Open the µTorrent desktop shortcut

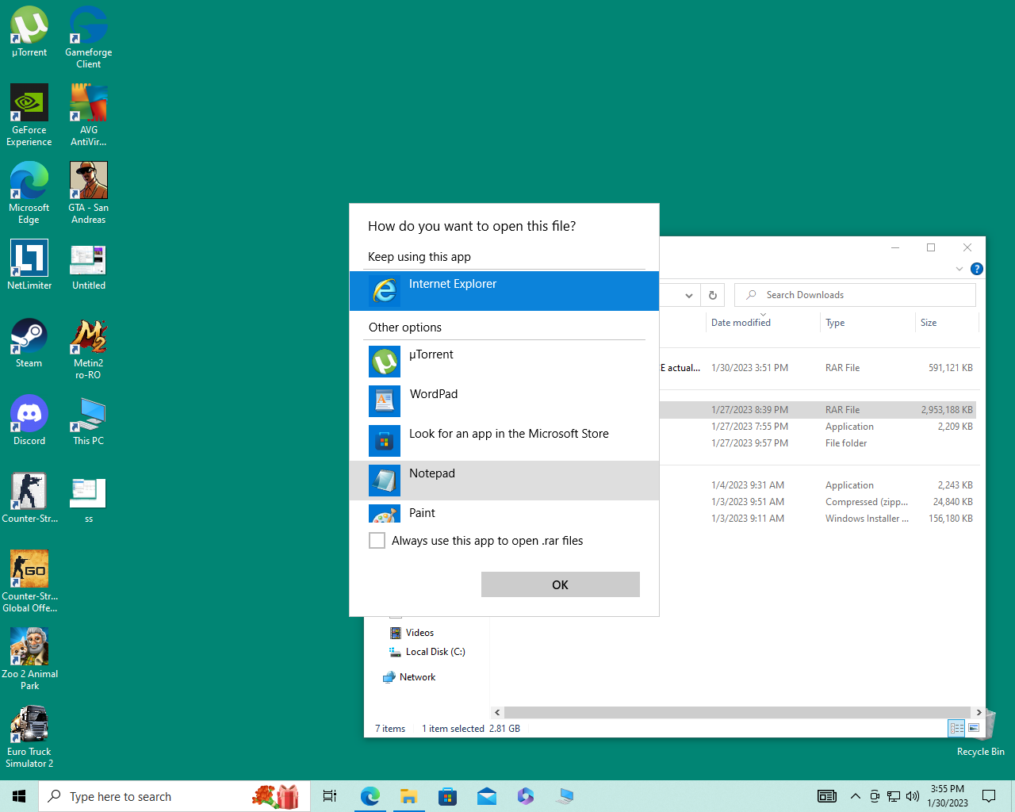(29, 33)
